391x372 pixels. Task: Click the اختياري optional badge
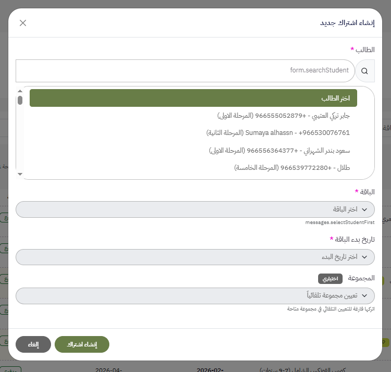click(330, 279)
